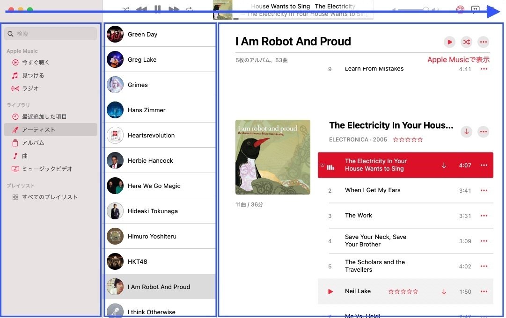Image resolution: width=506 pixels, height=318 pixels.
Task: Download the Neil Lake track
Action: [444, 291]
